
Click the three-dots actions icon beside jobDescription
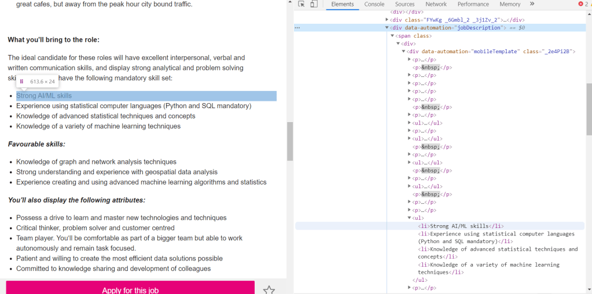click(x=297, y=28)
